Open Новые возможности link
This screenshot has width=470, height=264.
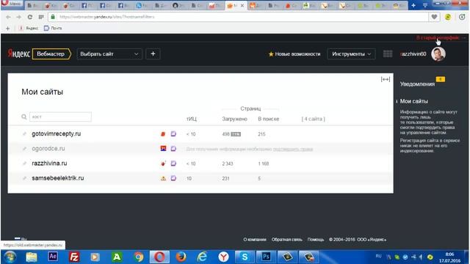(294, 54)
